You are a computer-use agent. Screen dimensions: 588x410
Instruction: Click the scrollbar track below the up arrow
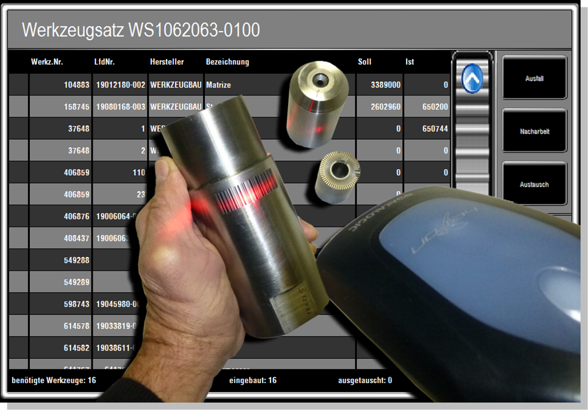pyautogui.click(x=472, y=143)
